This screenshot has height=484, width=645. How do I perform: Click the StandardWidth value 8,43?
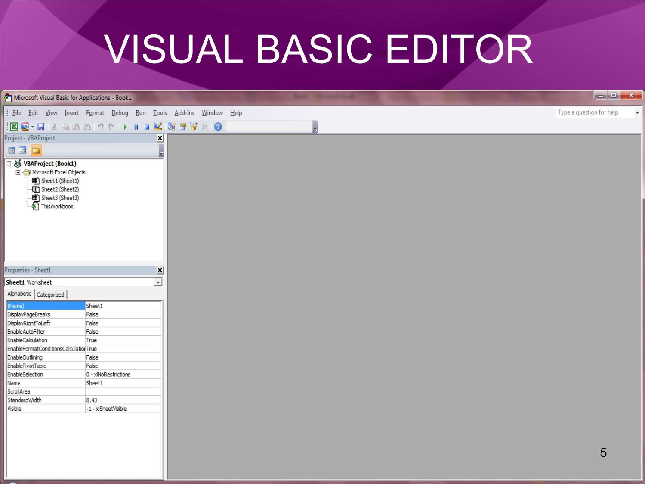coord(92,400)
